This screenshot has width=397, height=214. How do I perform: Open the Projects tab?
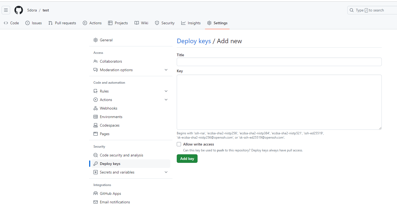pyautogui.click(x=118, y=23)
